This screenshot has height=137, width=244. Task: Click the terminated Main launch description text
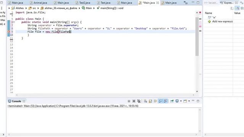(73, 106)
